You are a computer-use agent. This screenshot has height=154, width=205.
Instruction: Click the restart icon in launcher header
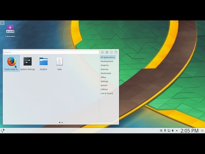111,52
